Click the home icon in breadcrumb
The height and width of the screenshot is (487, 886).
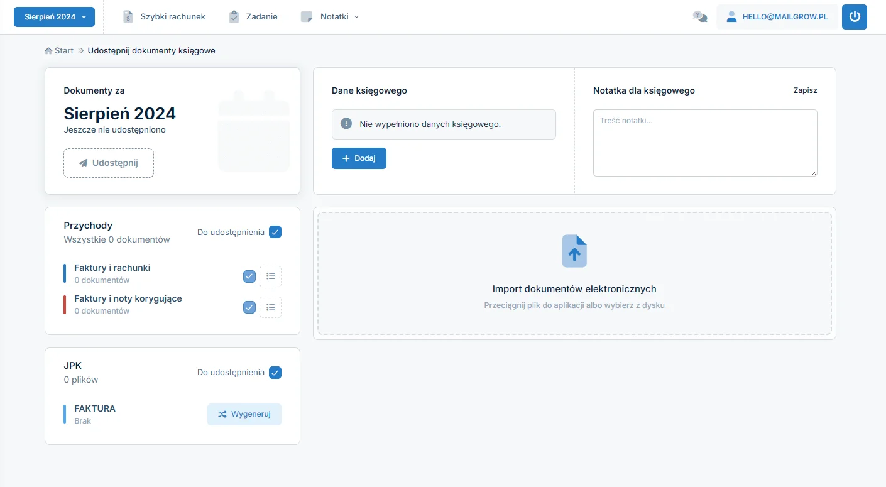click(48, 51)
